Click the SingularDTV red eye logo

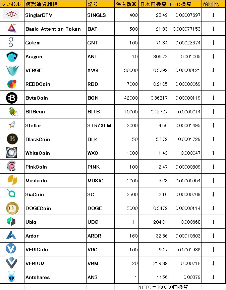point(11,14)
